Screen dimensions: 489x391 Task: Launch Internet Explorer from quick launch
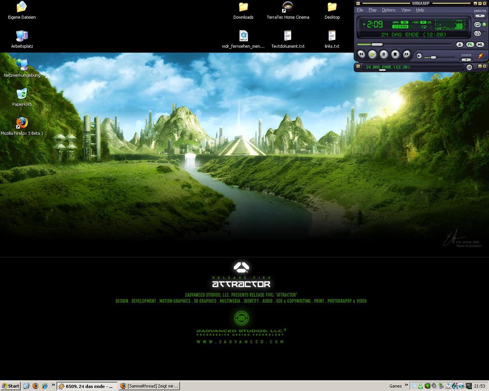coord(44,386)
